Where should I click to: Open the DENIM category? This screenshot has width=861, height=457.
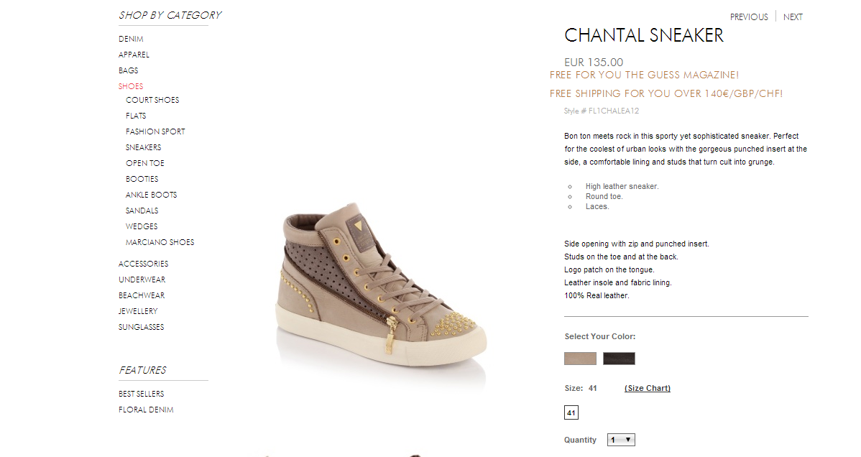(x=131, y=39)
